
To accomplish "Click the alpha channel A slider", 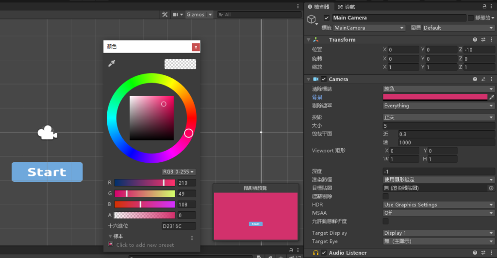I will (x=144, y=215).
